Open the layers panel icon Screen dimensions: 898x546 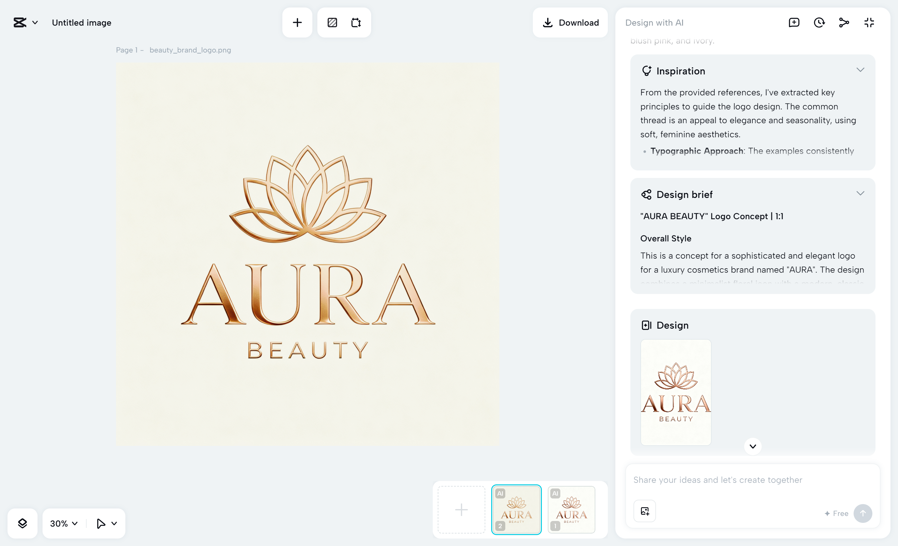(x=22, y=523)
